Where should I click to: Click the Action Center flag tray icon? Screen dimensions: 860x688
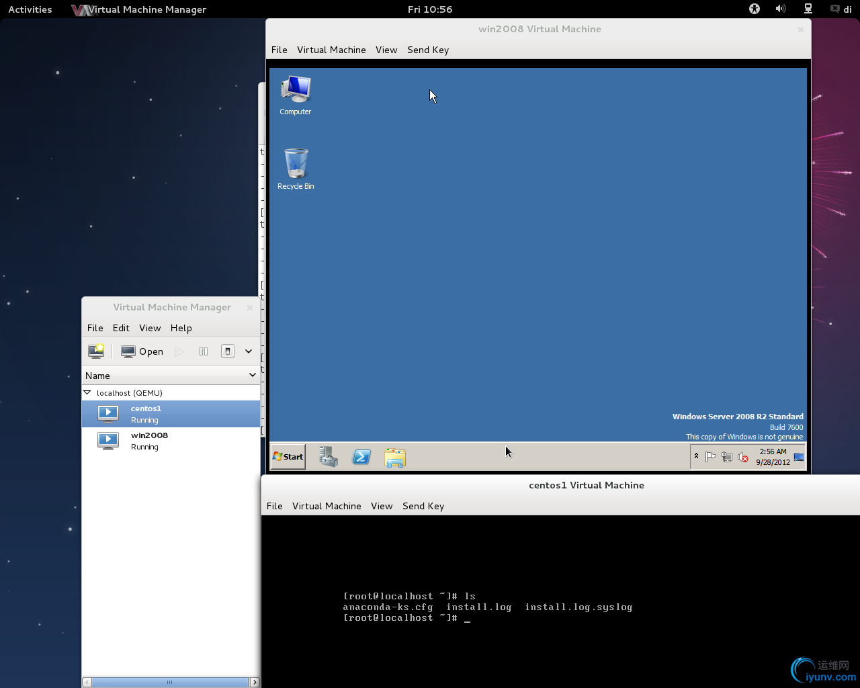point(710,457)
